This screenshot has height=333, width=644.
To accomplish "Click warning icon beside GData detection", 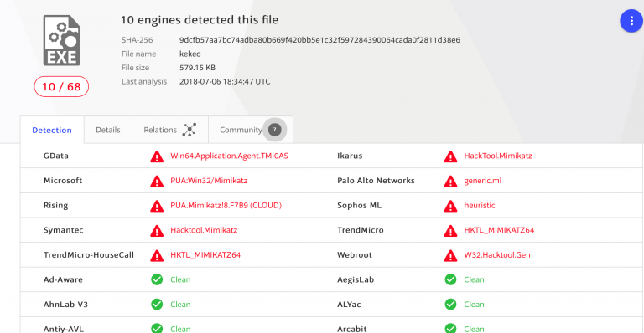I will pos(157,156).
